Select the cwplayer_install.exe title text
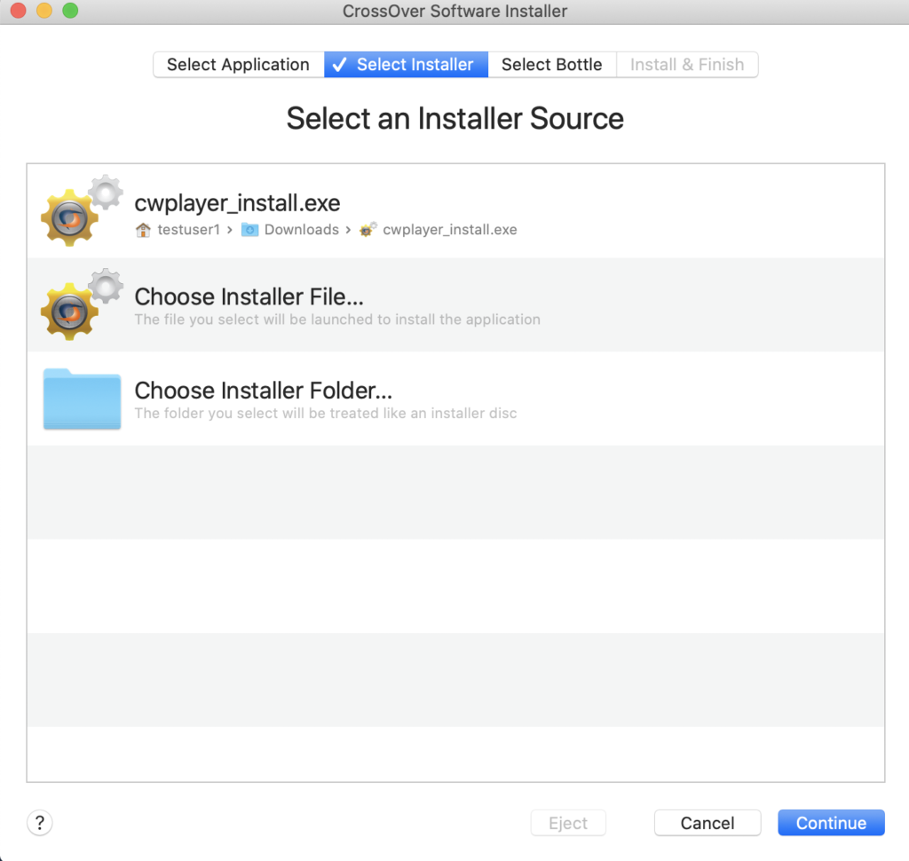This screenshot has height=861, width=909. coord(237,202)
